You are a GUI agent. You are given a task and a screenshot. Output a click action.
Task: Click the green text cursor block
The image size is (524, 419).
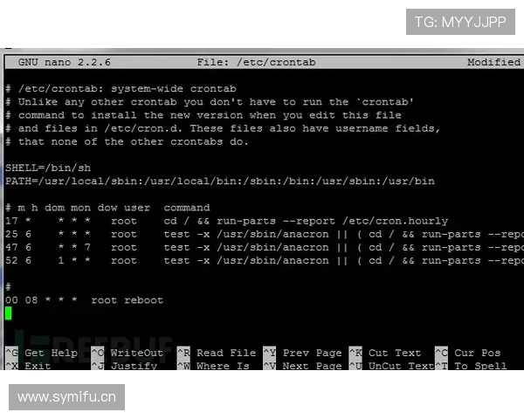9,313
